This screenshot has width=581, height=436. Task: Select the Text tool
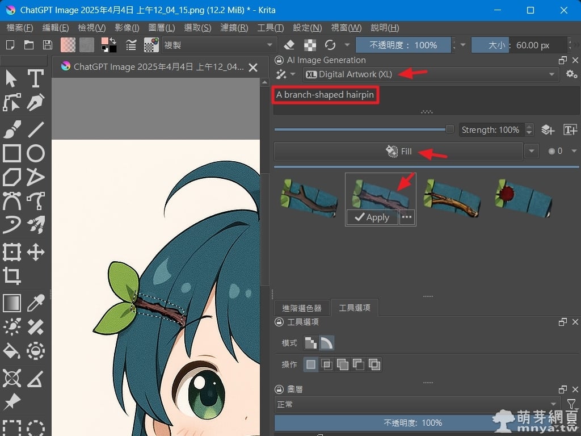[36, 78]
